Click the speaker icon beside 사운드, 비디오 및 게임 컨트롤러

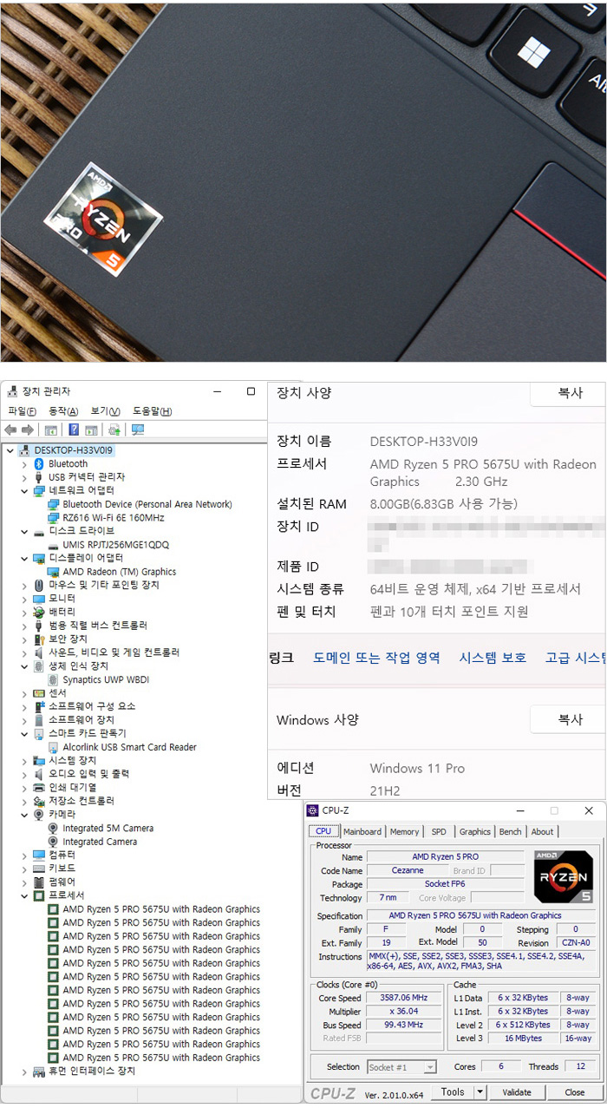[x=39, y=652]
